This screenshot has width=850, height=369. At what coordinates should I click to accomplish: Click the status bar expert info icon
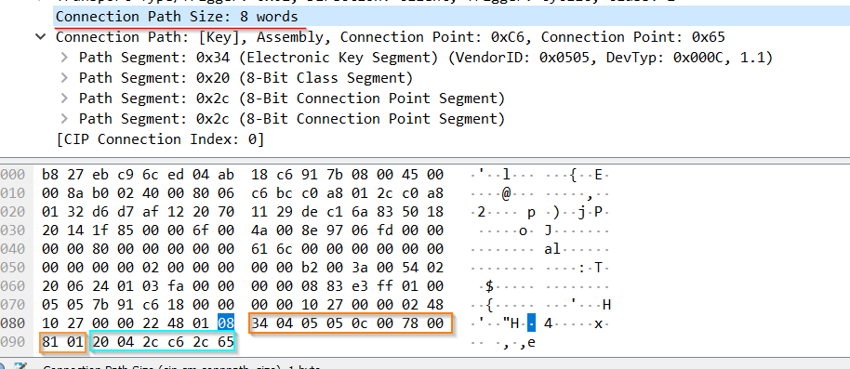pos(20,367)
